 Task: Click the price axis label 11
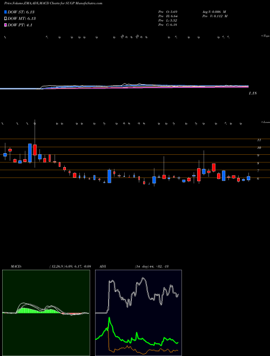[x=259, y=140]
